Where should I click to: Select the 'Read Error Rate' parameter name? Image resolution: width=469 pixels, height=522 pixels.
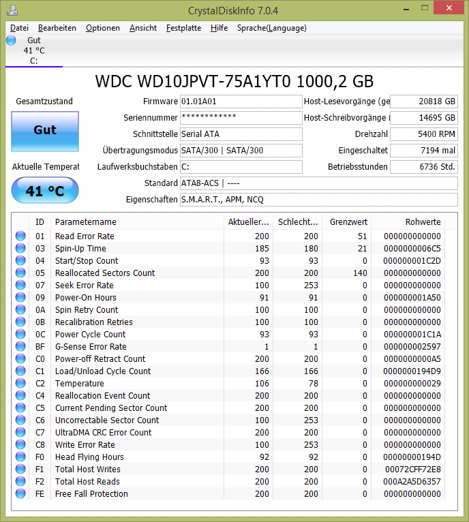point(85,236)
